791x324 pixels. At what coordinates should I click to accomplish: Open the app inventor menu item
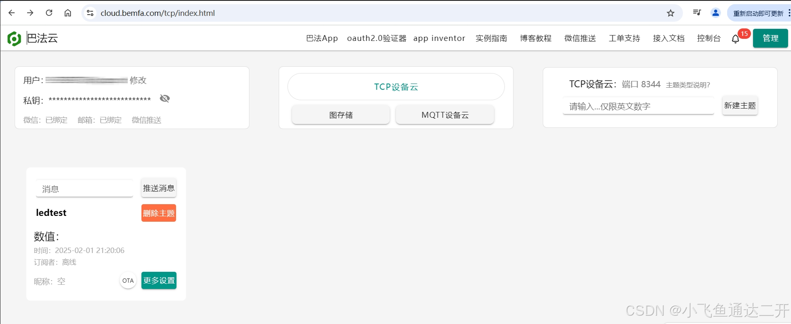439,38
